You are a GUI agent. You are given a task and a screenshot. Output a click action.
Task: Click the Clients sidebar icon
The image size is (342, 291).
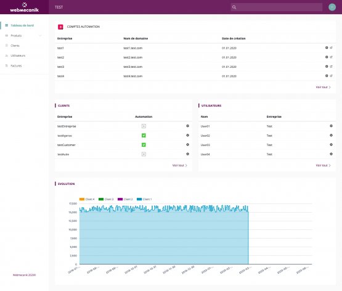[x=7, y=46]
